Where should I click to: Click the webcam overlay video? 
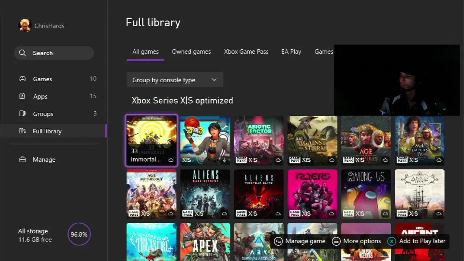(397, 80)
